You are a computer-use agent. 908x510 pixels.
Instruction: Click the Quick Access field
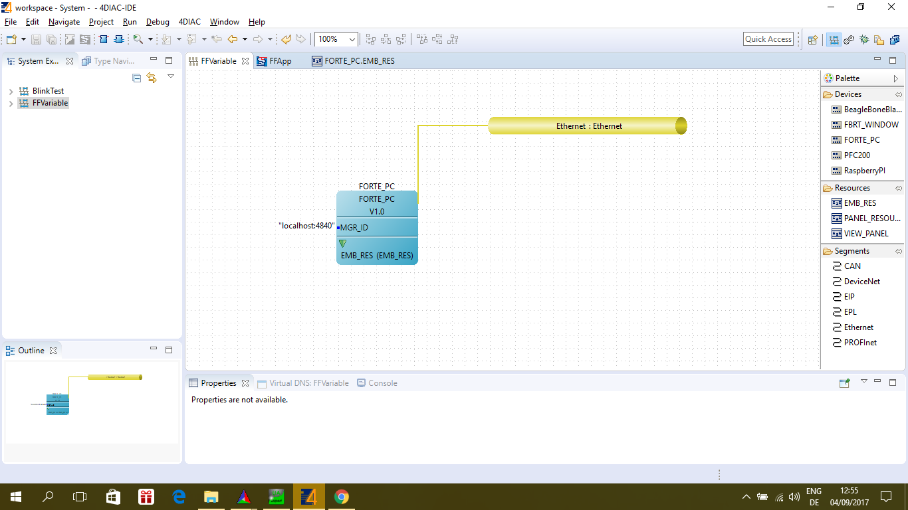pyautogui.click(x=768, y=39)
